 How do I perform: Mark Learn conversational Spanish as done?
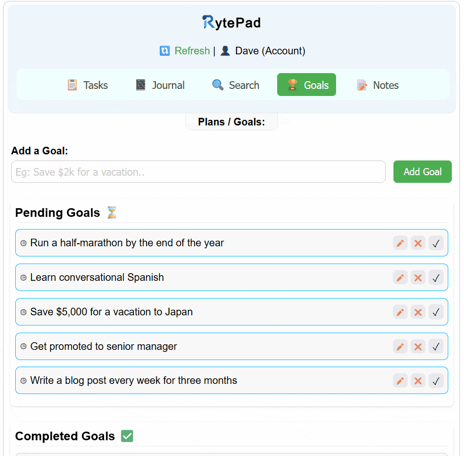436,278
